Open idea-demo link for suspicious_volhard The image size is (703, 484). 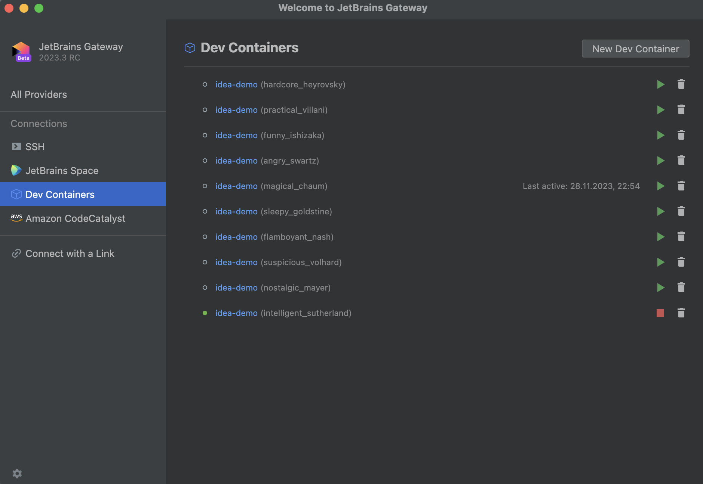[236, 262]
